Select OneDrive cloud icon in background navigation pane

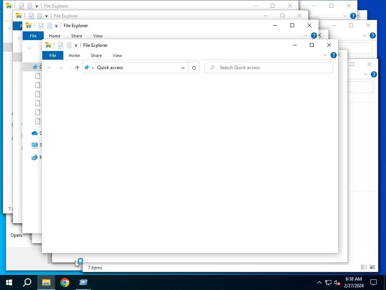coord(35,133)
